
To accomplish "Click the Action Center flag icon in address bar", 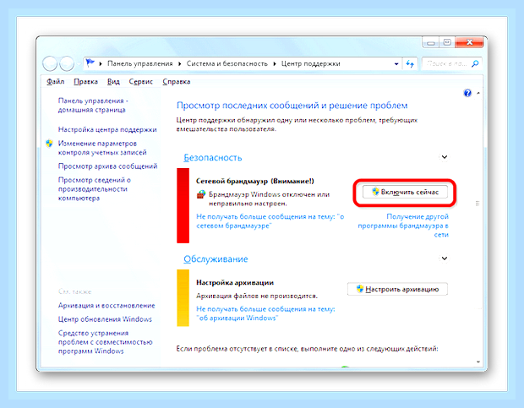I will point(90,63).
